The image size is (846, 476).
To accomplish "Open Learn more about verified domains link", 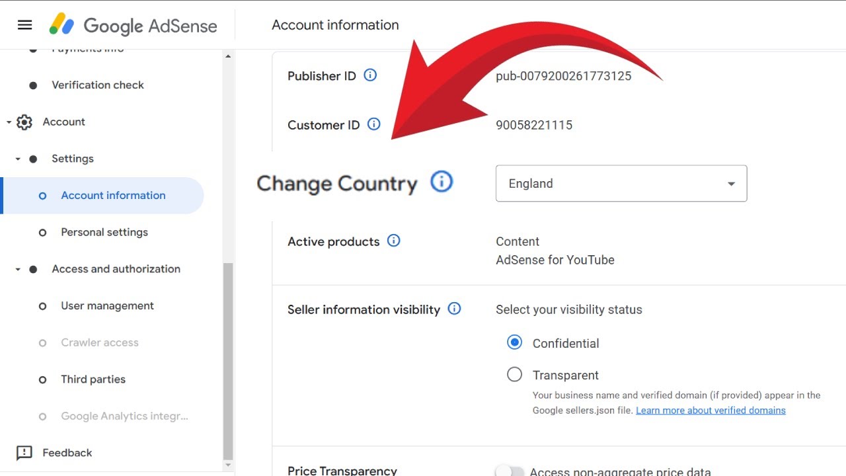I will tap(711, 410).
